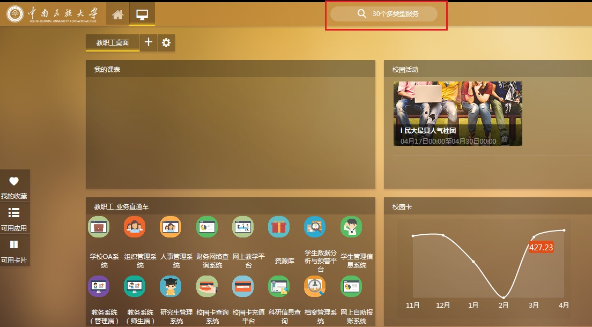Open the 资源库 gift box icon
This screenshot has height=327, width=592.
pos(279,227)
